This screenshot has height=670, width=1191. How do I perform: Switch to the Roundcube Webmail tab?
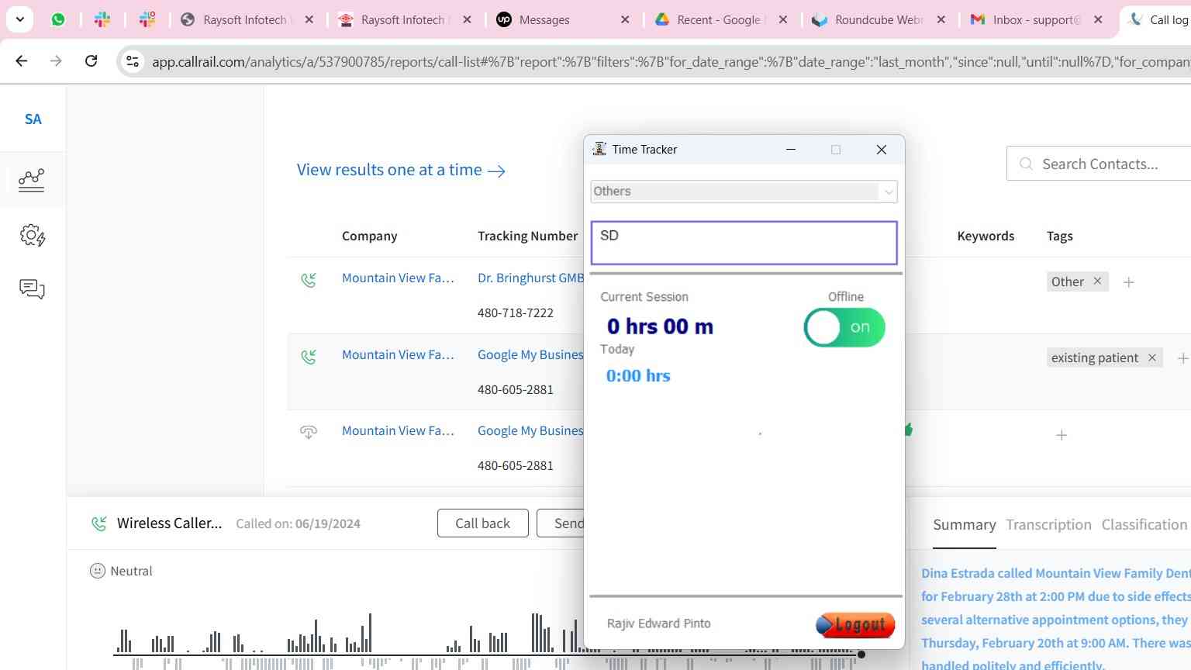coord(879,19)
